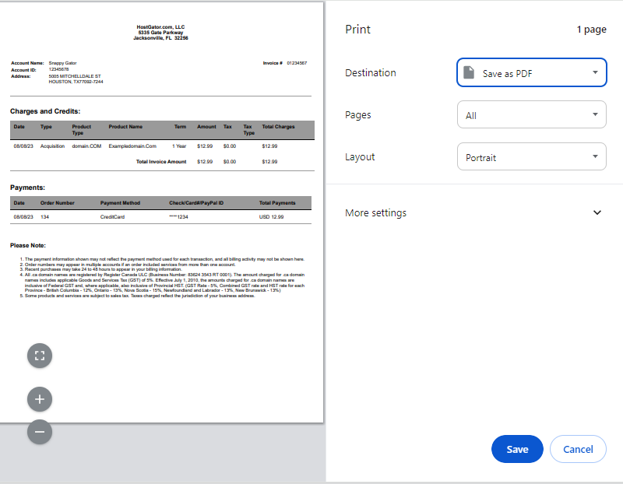Click the 1 page label
Viewport: 623px width, 484px height.
click(591, 29)
